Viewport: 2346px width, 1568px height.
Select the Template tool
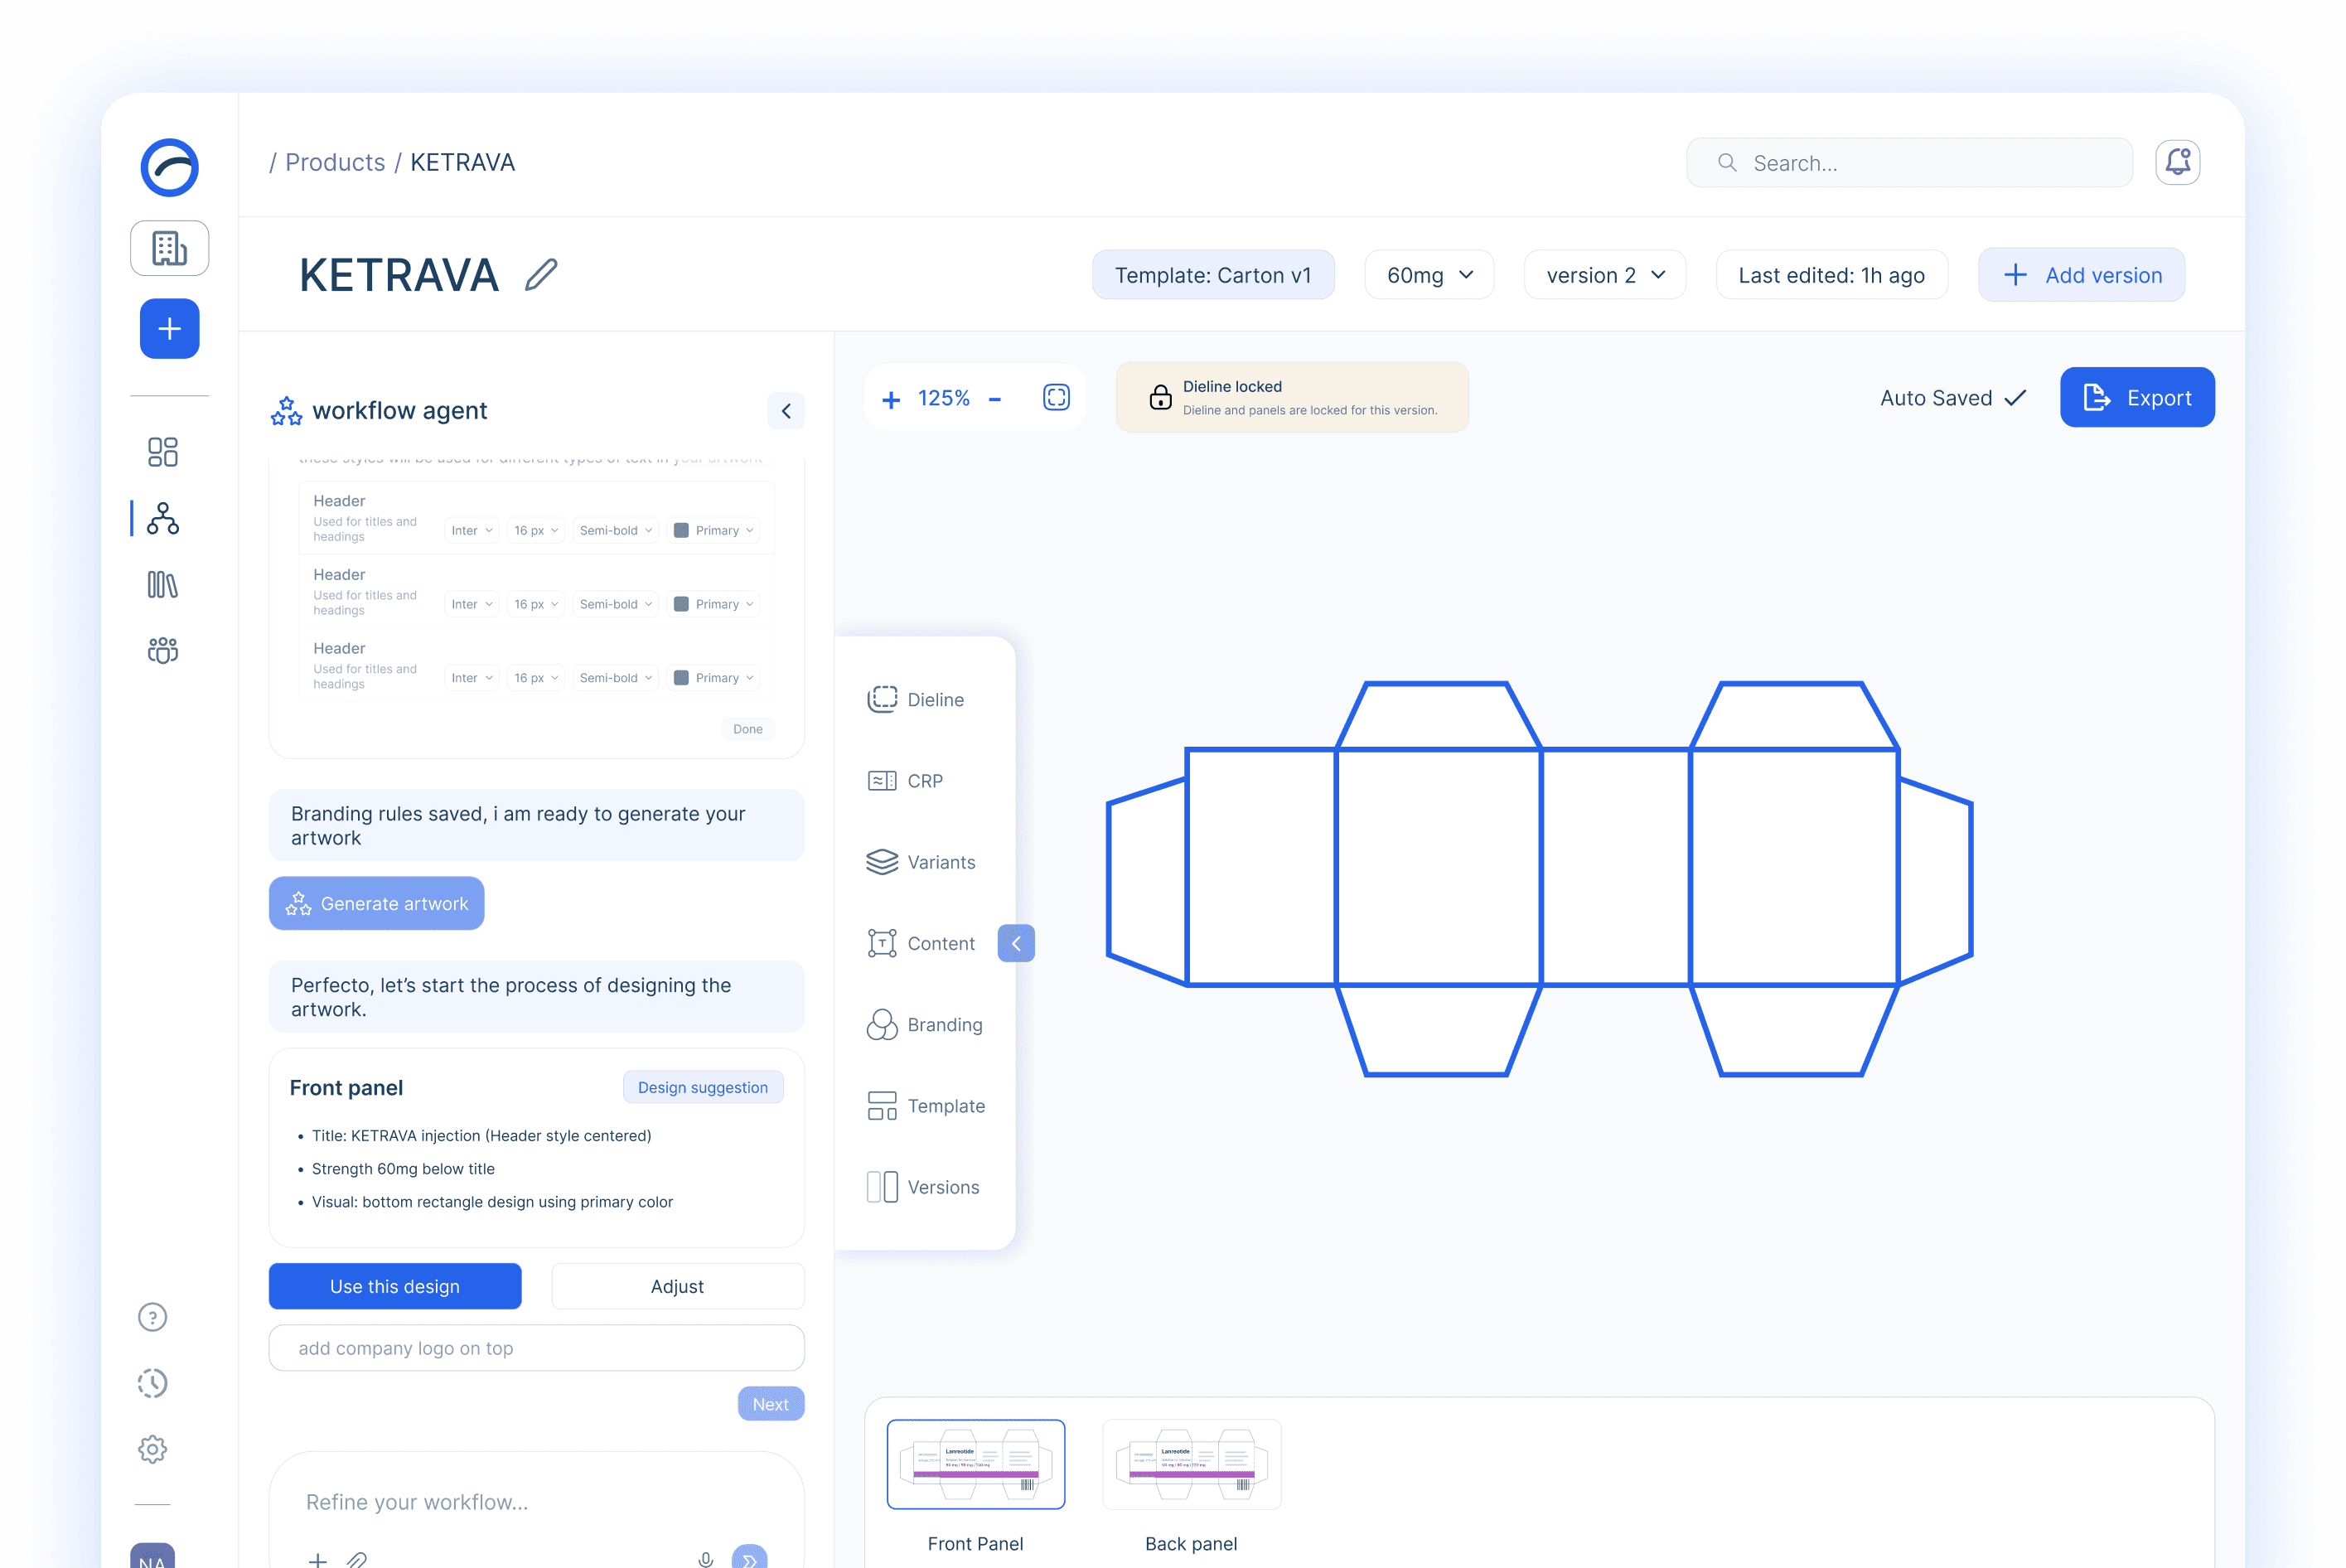[x=926, y=1106]
